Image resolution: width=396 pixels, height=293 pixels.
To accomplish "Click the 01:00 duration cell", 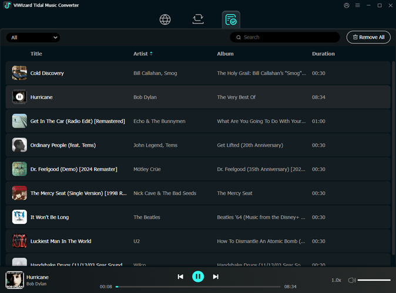I will (318, 121).
